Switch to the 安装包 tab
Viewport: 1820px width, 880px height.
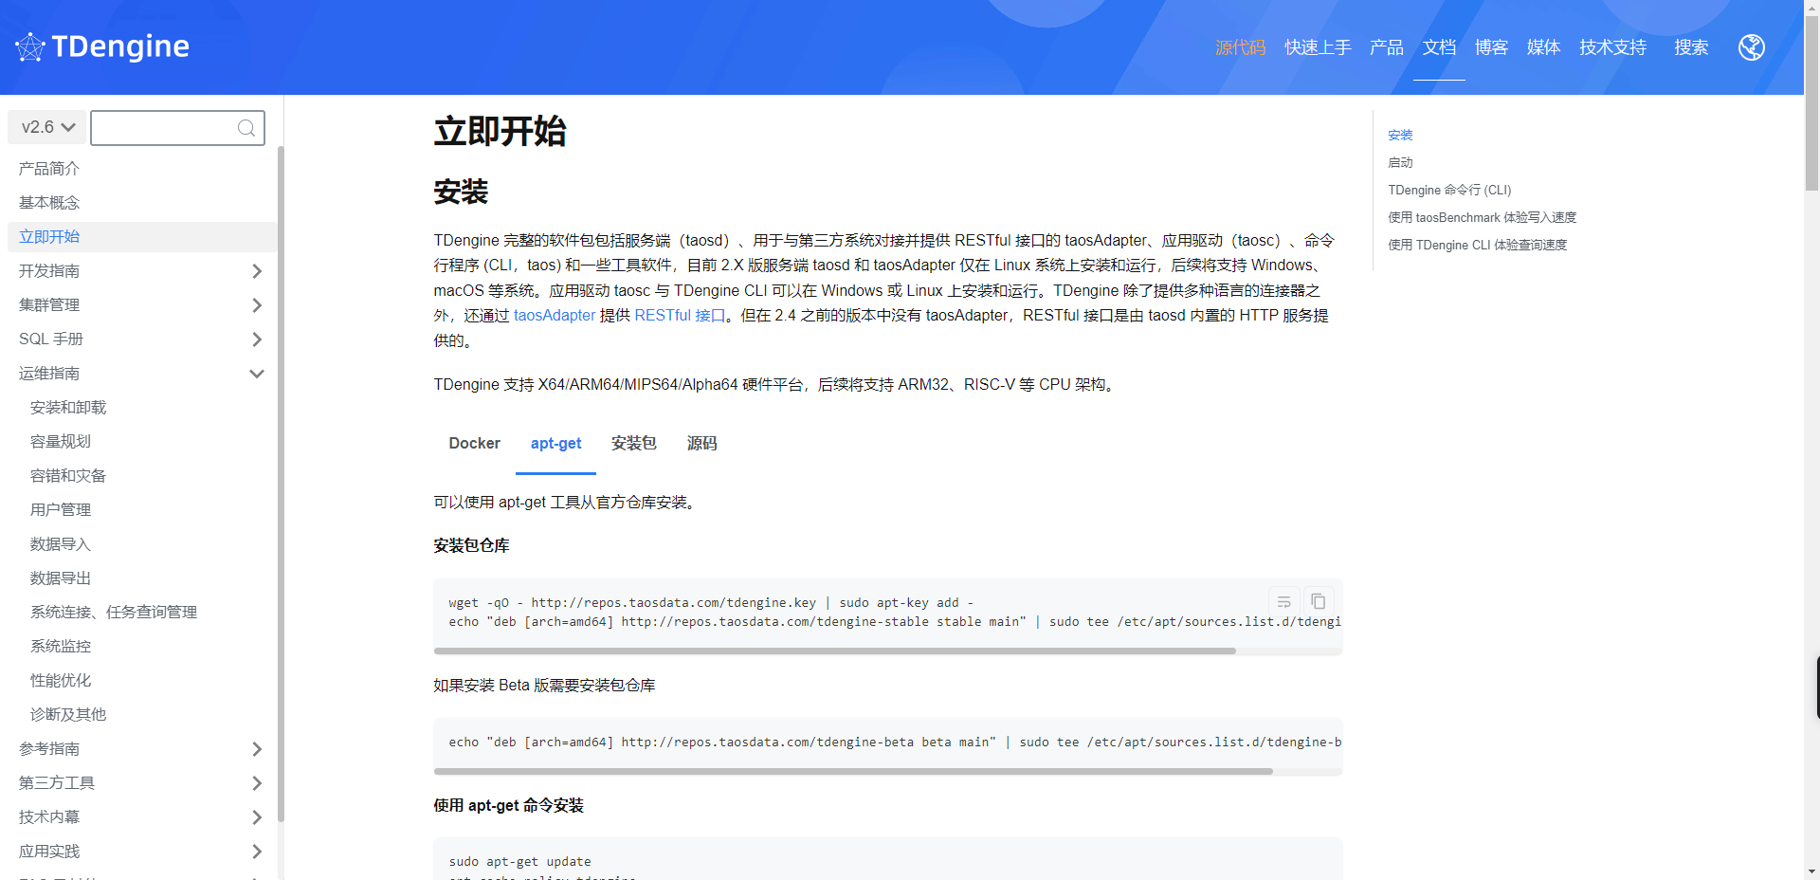(634, 444)
